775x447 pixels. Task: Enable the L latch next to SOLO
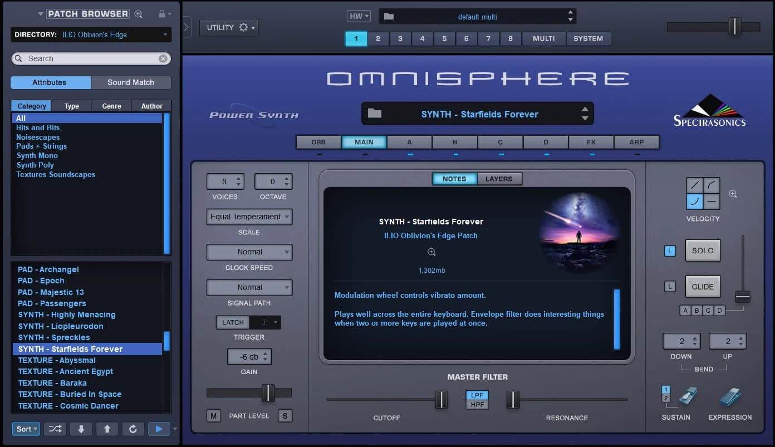(x=669, y=250)
